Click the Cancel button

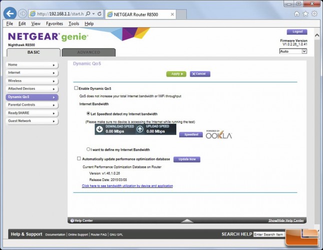[x=200, y=74]
